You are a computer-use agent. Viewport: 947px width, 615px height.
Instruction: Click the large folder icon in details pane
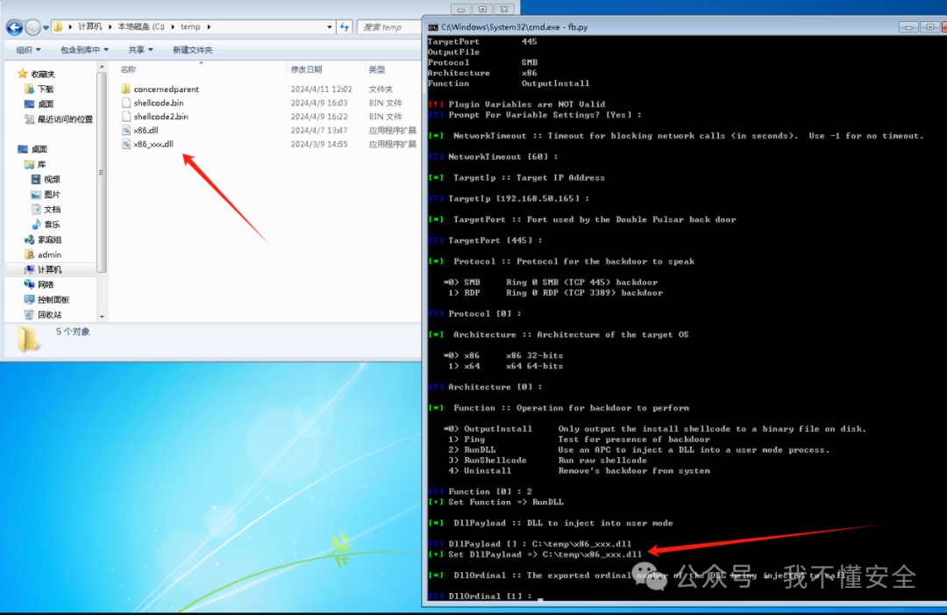[27, 339]
